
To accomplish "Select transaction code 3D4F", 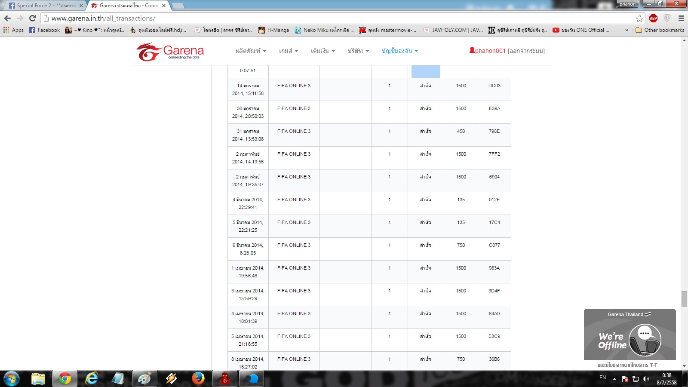I will (x=494, y=291).
